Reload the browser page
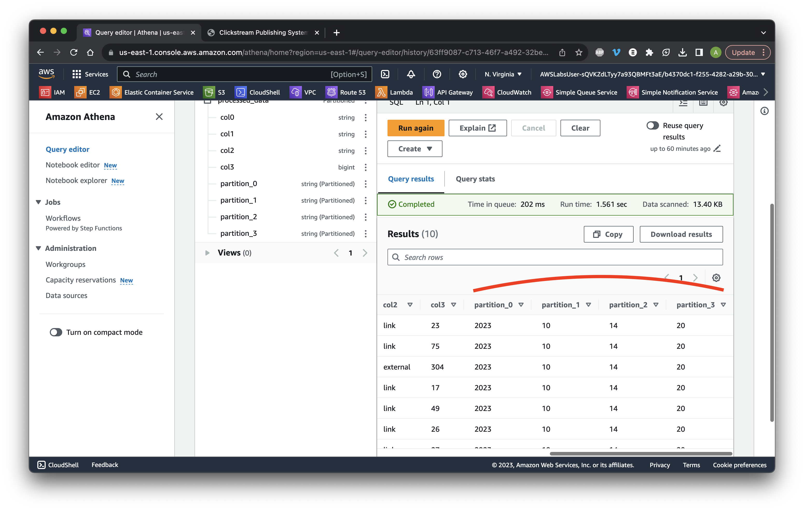 coord(74,52)
